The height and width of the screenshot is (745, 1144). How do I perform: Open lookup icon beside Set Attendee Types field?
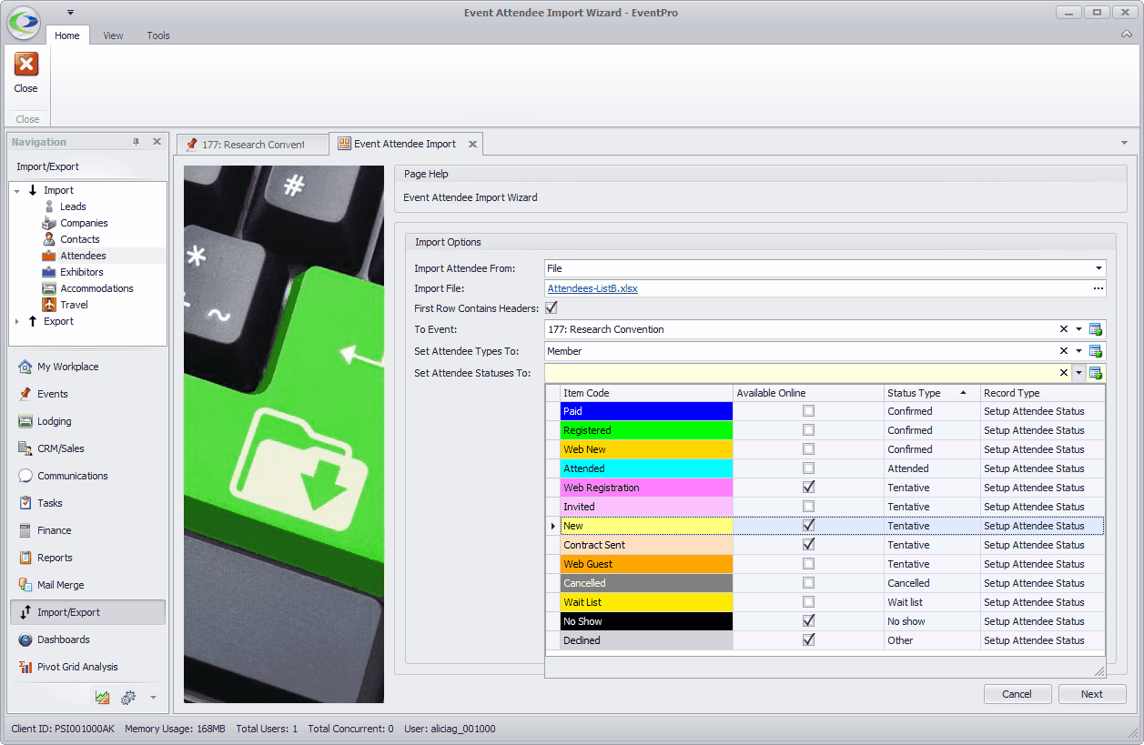(1096, 351)
